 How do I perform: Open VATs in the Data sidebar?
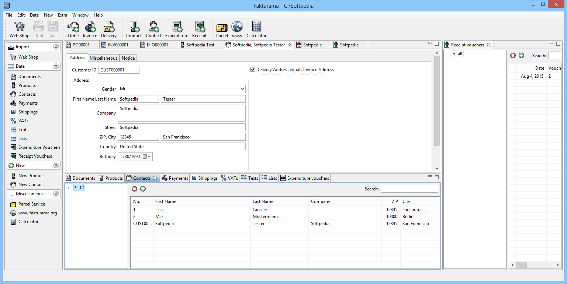pos(19,121)
